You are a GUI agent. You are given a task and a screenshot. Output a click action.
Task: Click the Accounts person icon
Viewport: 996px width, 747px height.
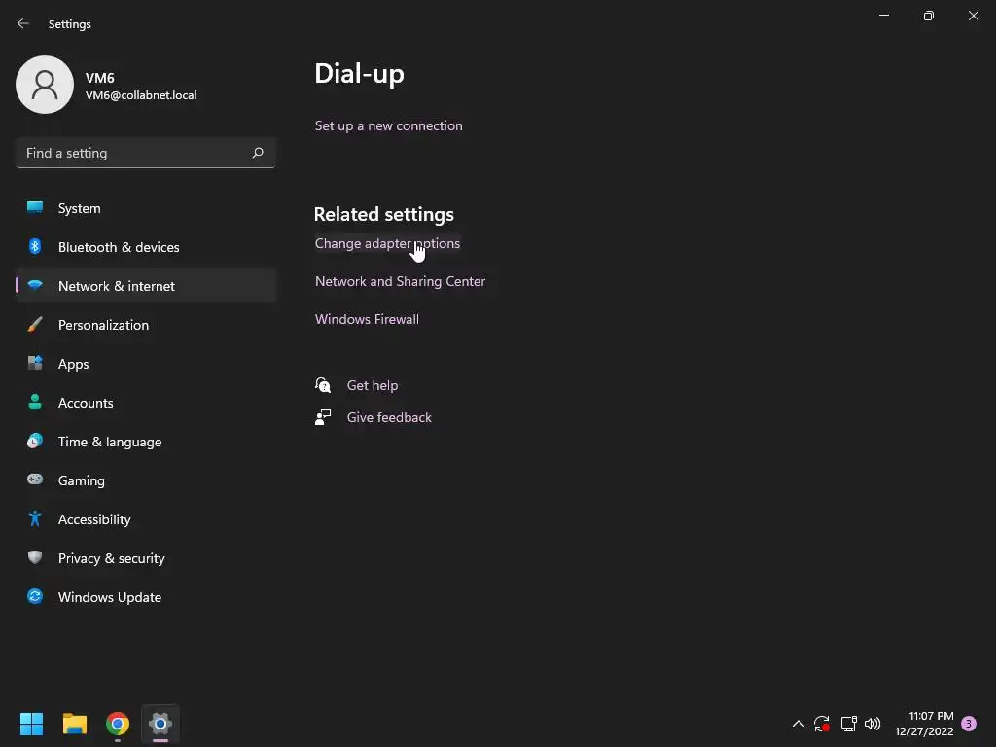pyautogui.click(x=35, y=402)
